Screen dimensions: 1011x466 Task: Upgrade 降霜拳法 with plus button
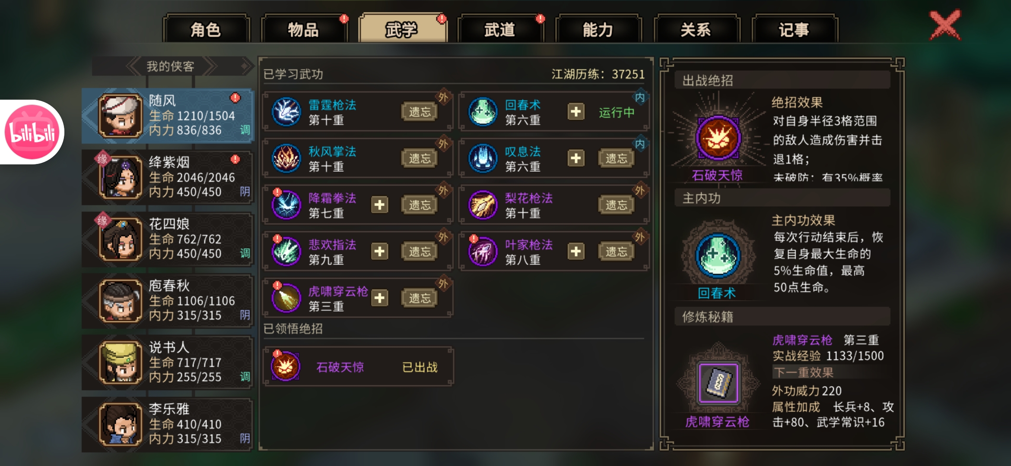[379, 205]
